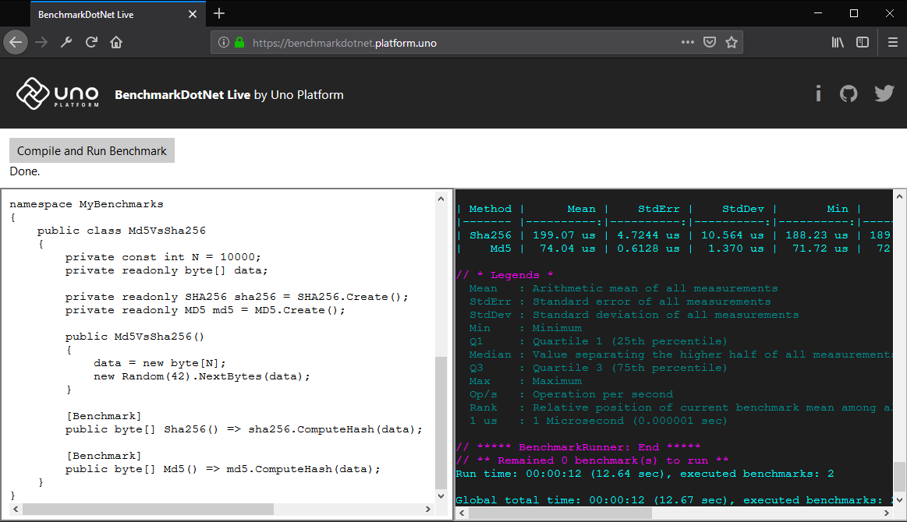Show site information icon in address bar

click(x=224, y=42)
